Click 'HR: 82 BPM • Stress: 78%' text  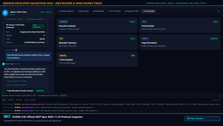(x=68, y=46)
